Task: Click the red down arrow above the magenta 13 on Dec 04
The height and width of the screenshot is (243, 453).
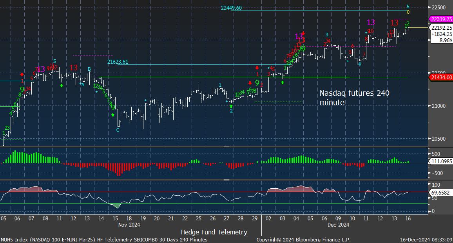Action: [x=303, y=33]
